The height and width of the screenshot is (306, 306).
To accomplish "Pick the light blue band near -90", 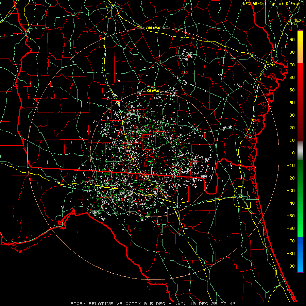I will tap(300, 266).
